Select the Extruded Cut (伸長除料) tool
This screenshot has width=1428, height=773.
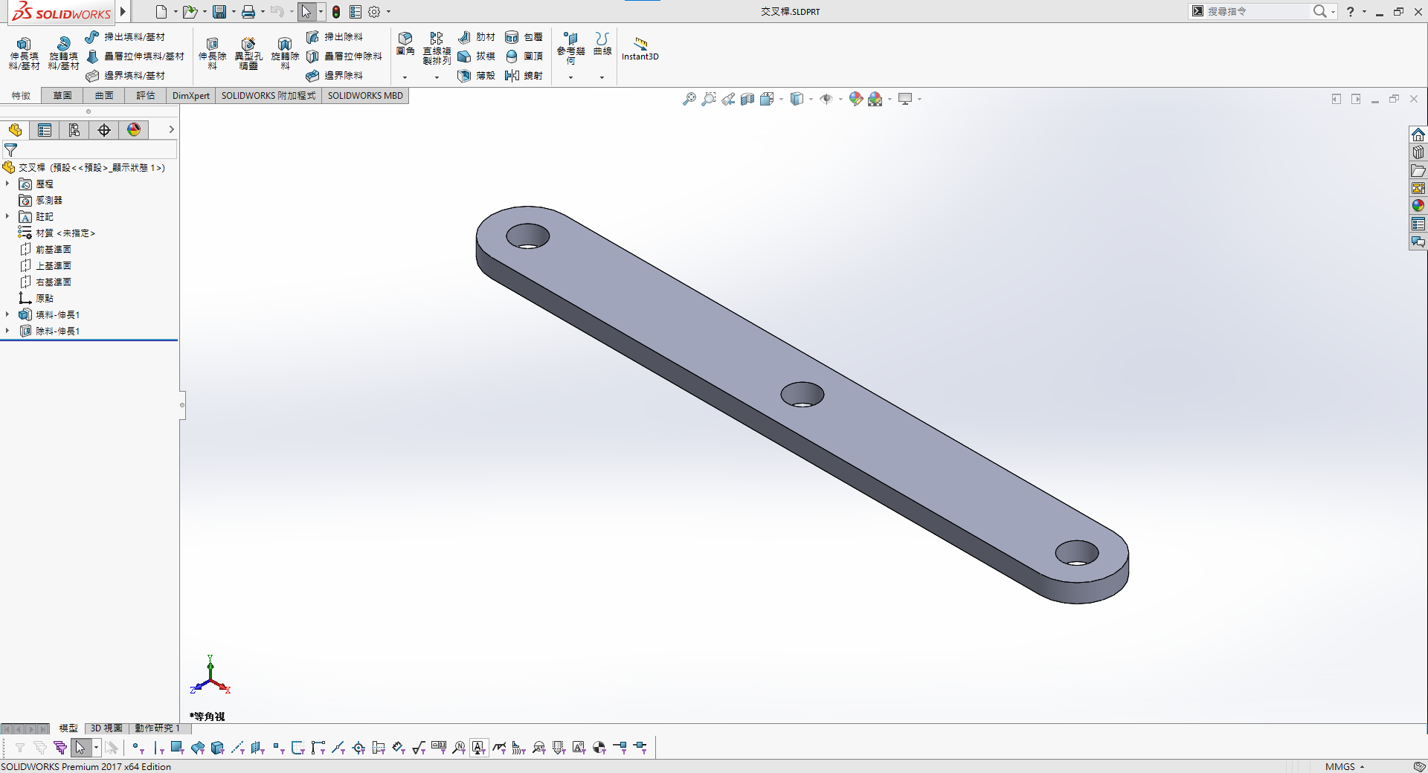(212, 54)
